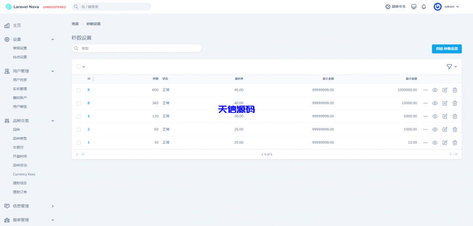
Task: Check the box for row ID 2
Action: 79,130
